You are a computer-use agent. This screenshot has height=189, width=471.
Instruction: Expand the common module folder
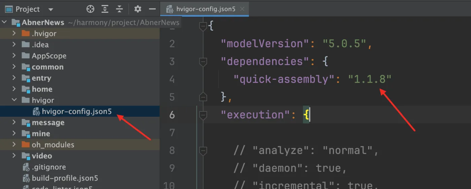coord(14,67)
